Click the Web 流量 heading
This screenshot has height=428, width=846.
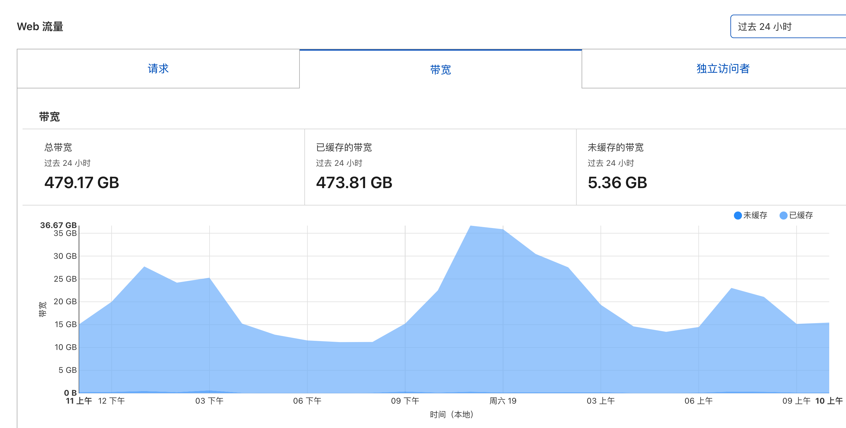40,27
